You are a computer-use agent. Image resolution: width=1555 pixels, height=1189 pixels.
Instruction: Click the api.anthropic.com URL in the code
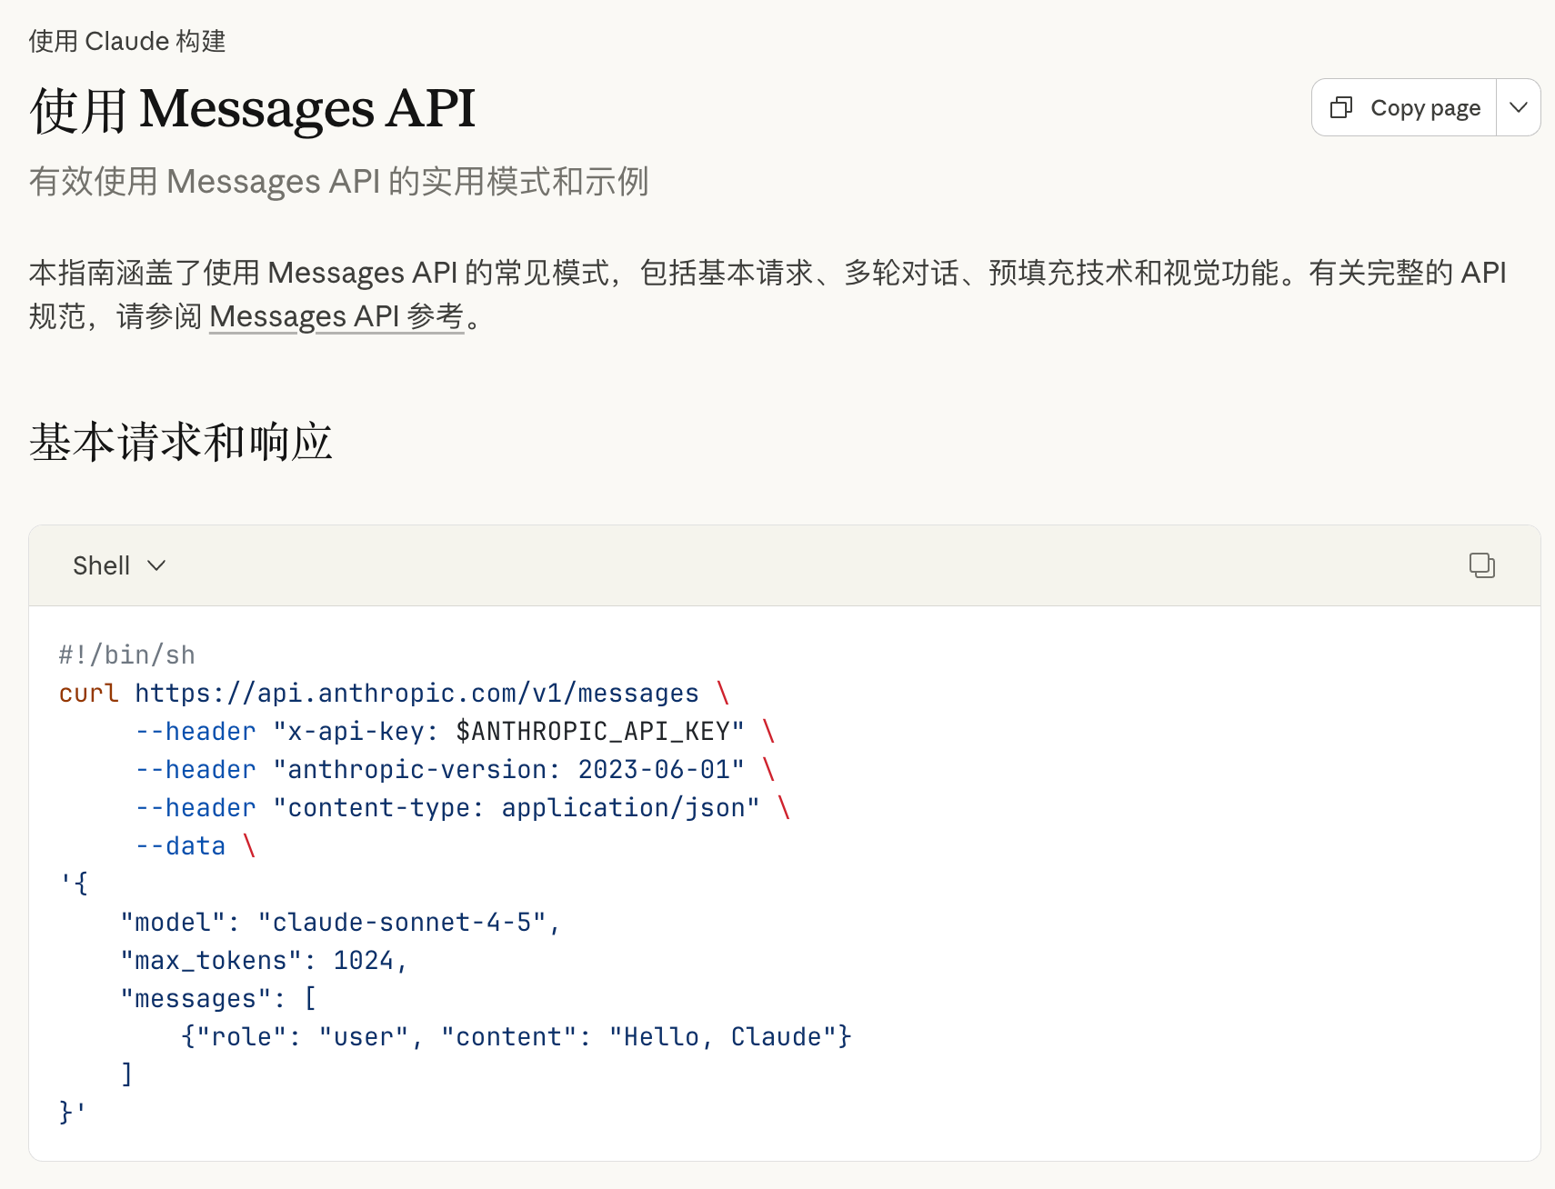416,694
